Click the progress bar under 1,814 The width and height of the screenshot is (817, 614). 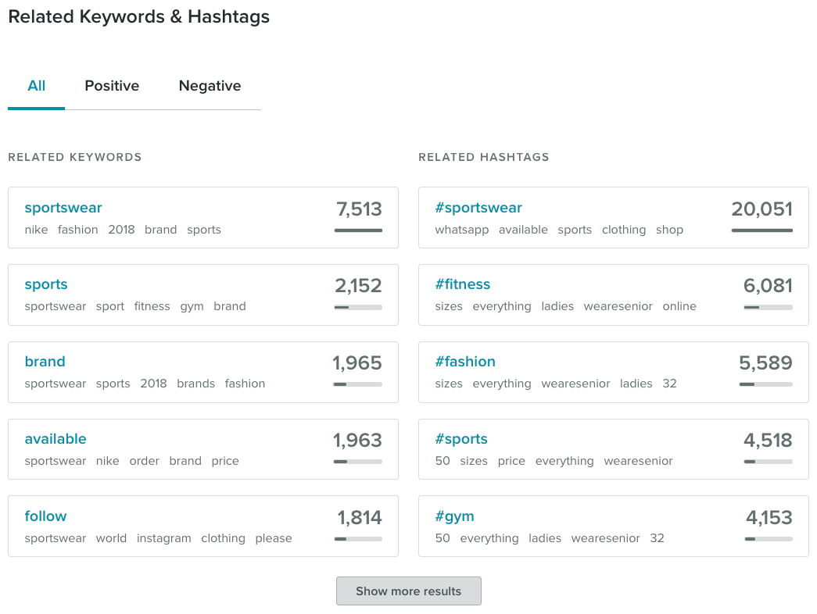pos(359,539)
